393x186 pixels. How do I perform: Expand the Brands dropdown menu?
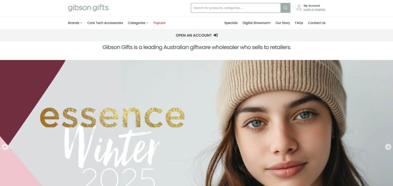pos(75,23)
